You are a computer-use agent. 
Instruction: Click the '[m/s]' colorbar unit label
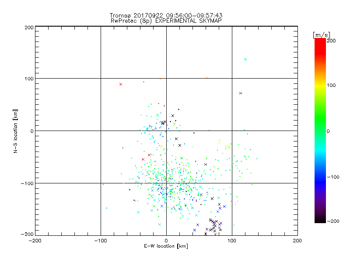tap(322, 35)
